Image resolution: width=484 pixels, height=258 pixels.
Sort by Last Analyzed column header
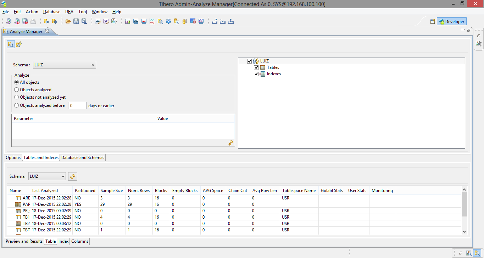(x=51, y=191)
